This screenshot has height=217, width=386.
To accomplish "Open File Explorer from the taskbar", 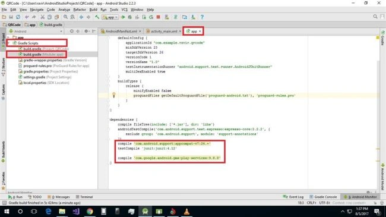I will (62, 211).
